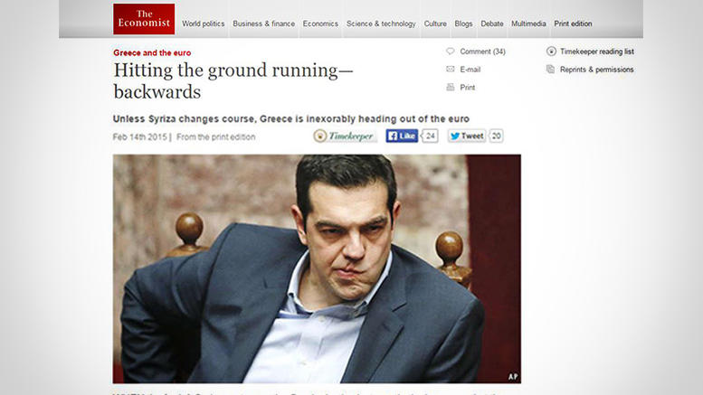The image size is (703, 395).
Task: Open the Business & finance section
Action: click(263, 24)
